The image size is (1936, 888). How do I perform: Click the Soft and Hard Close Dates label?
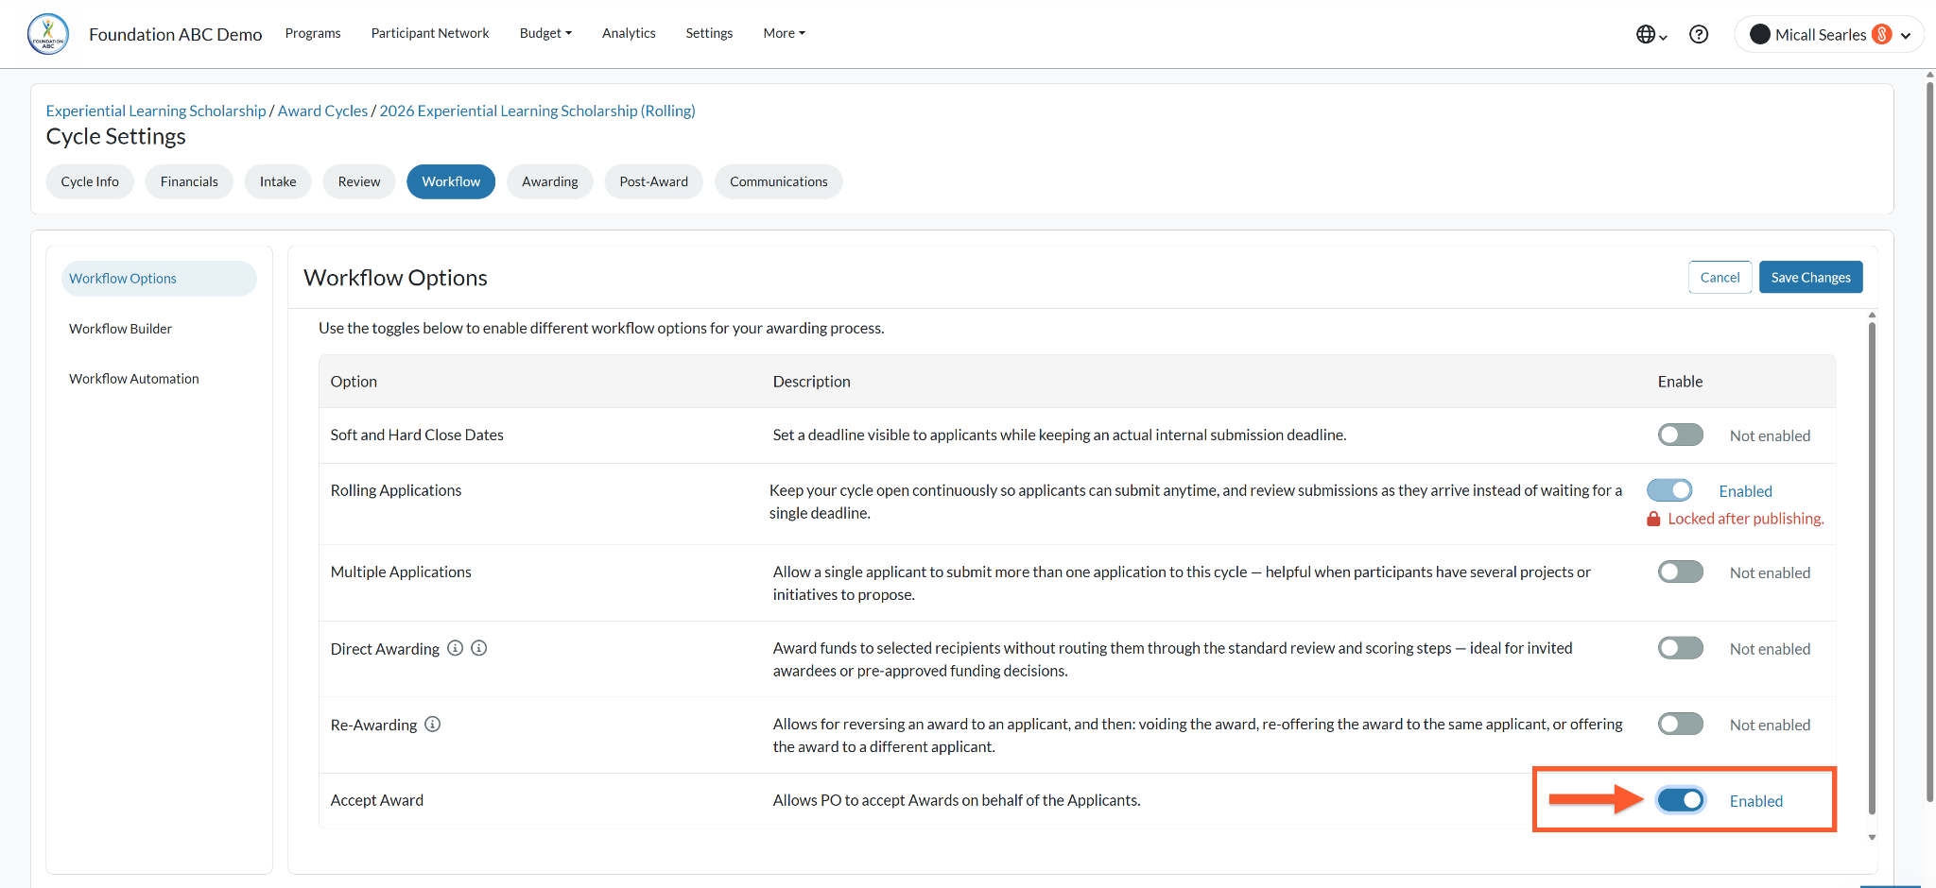[x=417, y=435]
